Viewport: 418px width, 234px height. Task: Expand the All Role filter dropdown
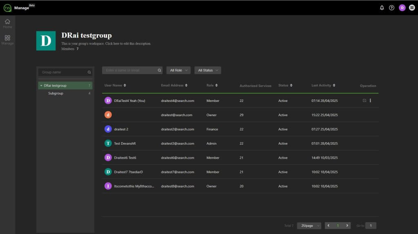pyautogui.click(x=178, y=71)
